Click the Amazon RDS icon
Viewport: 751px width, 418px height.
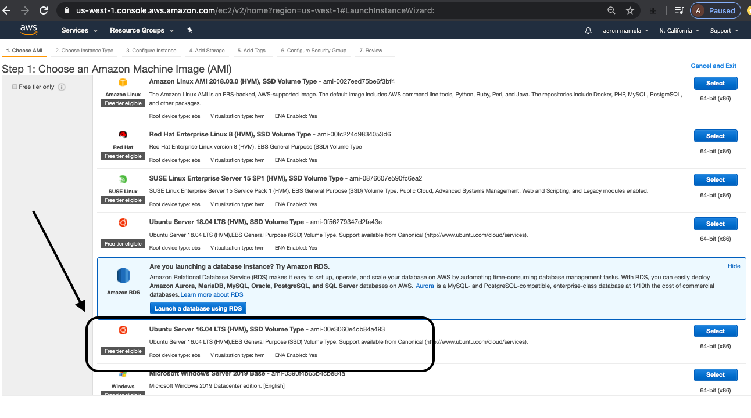point(123,276)
